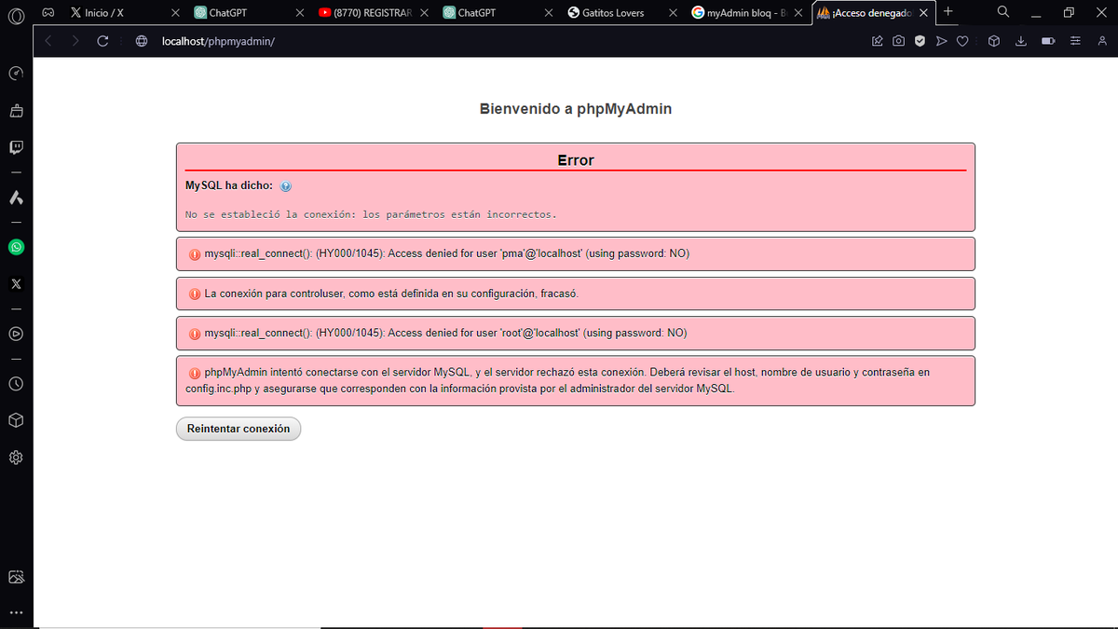Open Extensions cube icon in sidebar
This screenshot has height=629, width=1118.
(16, 420)
